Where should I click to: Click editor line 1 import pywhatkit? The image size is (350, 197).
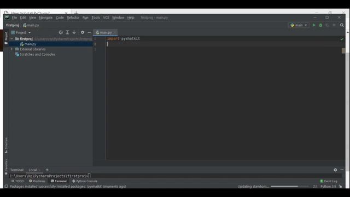[124, 39]
